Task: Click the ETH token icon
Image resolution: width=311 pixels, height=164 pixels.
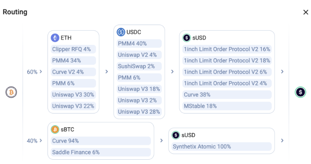Action: tap(55, 38)
